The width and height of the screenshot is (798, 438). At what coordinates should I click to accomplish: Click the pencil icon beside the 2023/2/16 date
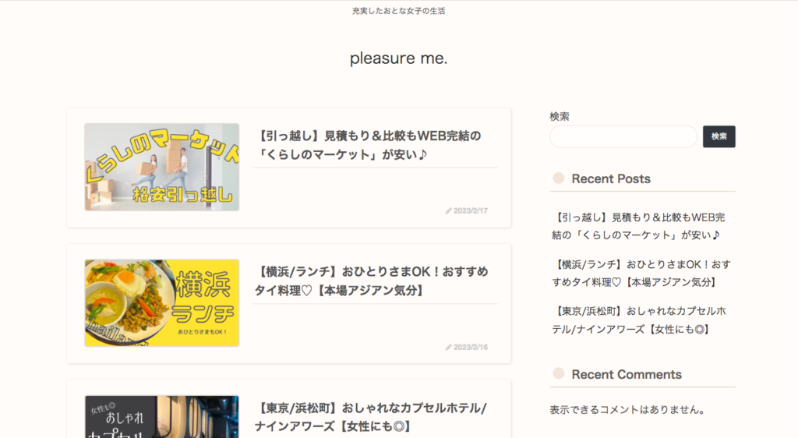click(448, 347)
